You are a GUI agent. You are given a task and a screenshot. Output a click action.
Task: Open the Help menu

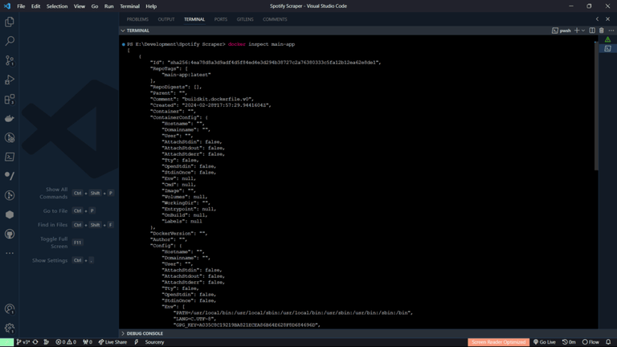click(x=151, y=6)
